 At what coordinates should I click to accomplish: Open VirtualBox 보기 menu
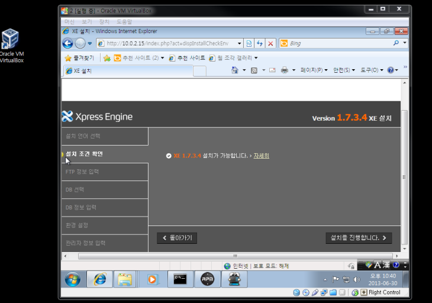(x=87, y=22)
